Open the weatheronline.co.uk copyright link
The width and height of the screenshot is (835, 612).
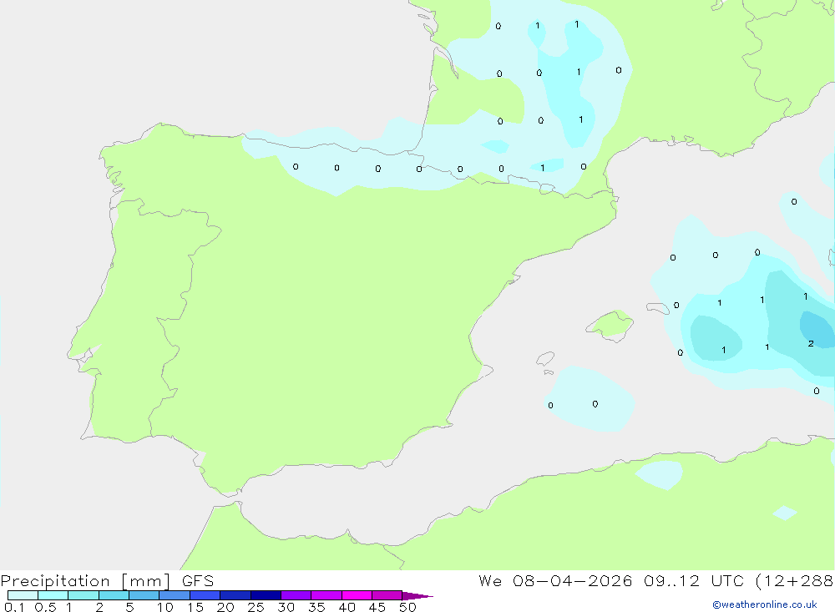(765, 604)
